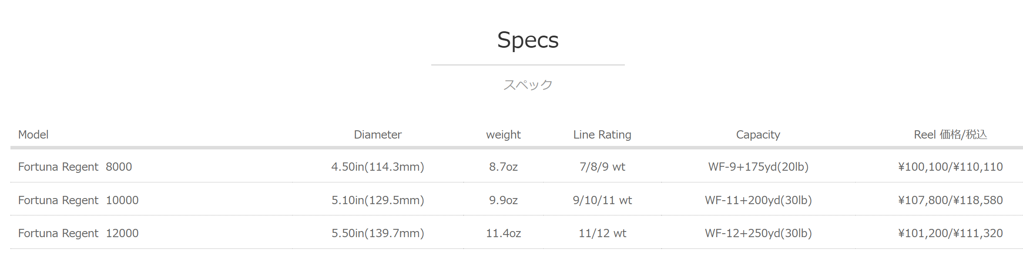Image resolution: width=1023 pixels, height=258 pixels.
Task: Click the 4.50in(114.3mm) diameter cell
Action: click(378, 167)
